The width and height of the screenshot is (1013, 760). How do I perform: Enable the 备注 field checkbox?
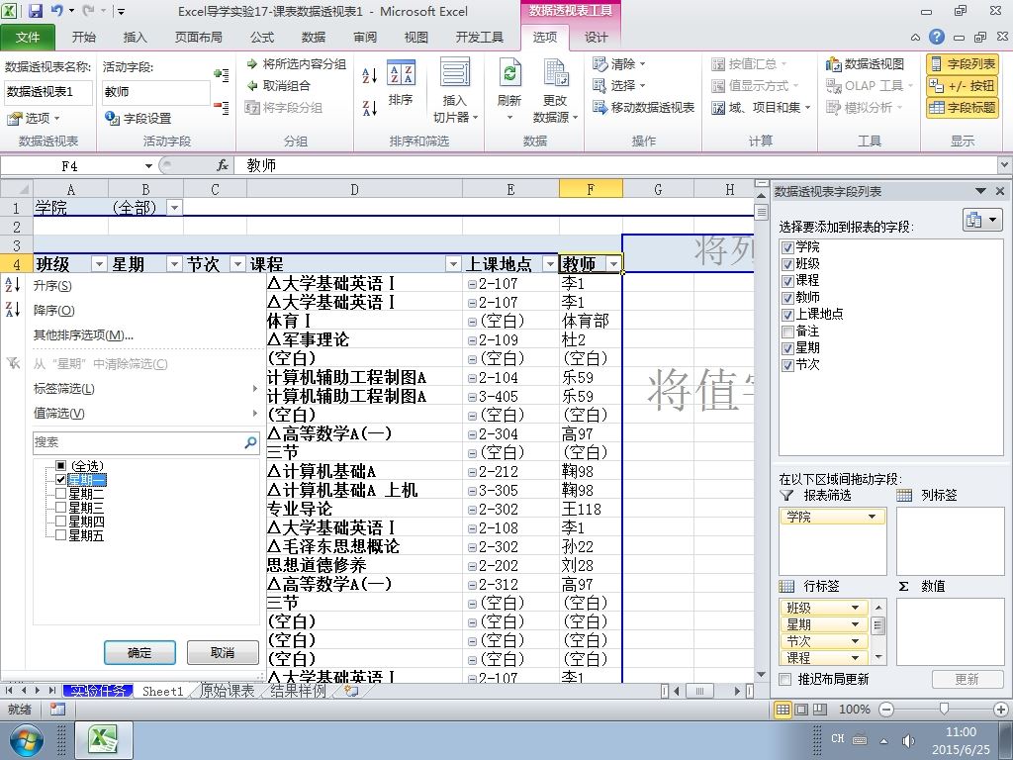tap(787, 332)
